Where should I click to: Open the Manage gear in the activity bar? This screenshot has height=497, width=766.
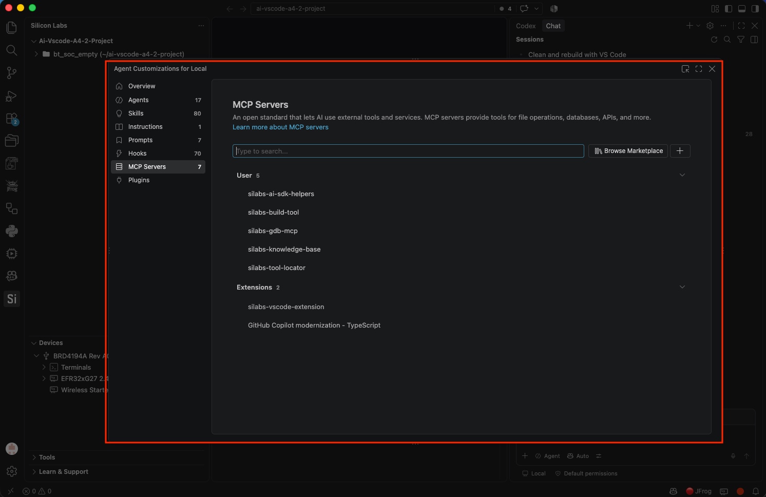(x=11, y=471)
